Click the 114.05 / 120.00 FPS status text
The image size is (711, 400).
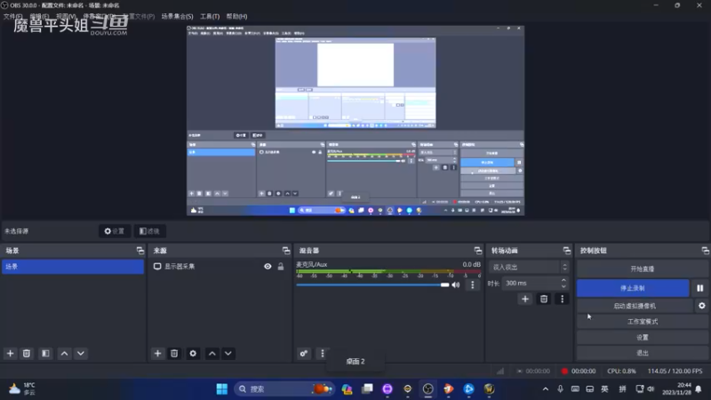tap(675, 371)
